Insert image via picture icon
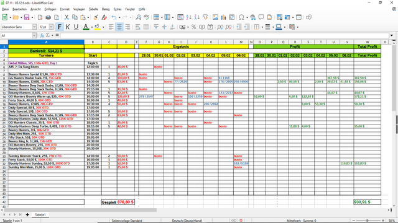Screen dimensions: 398x223 pyautogui.click(x=215, y=17)
